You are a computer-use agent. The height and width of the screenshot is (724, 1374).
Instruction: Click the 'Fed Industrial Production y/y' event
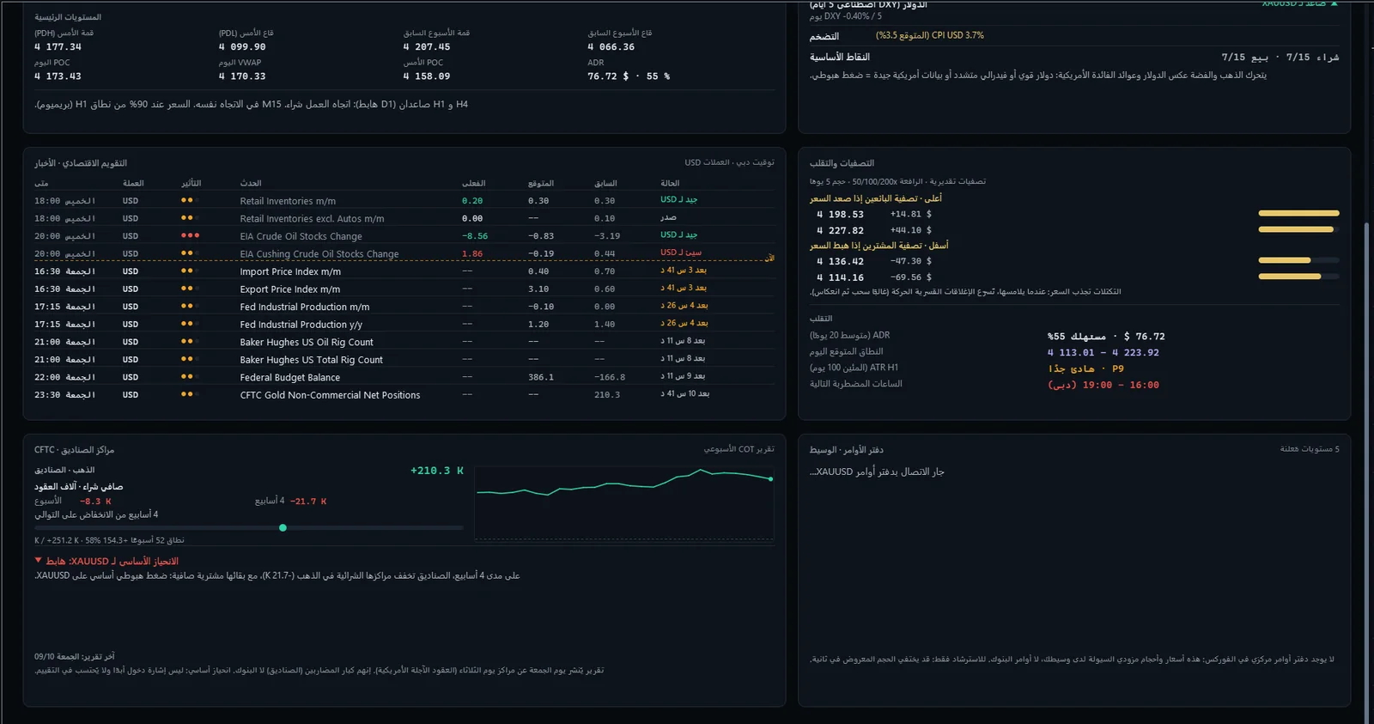(x=301, y=325)
